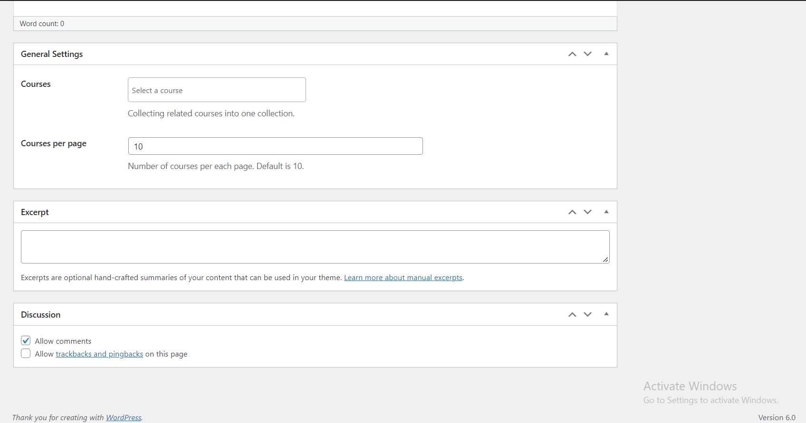Uncheck Allow comments checkbox
This screenshot has height=423, width=806.
[26, 340]
